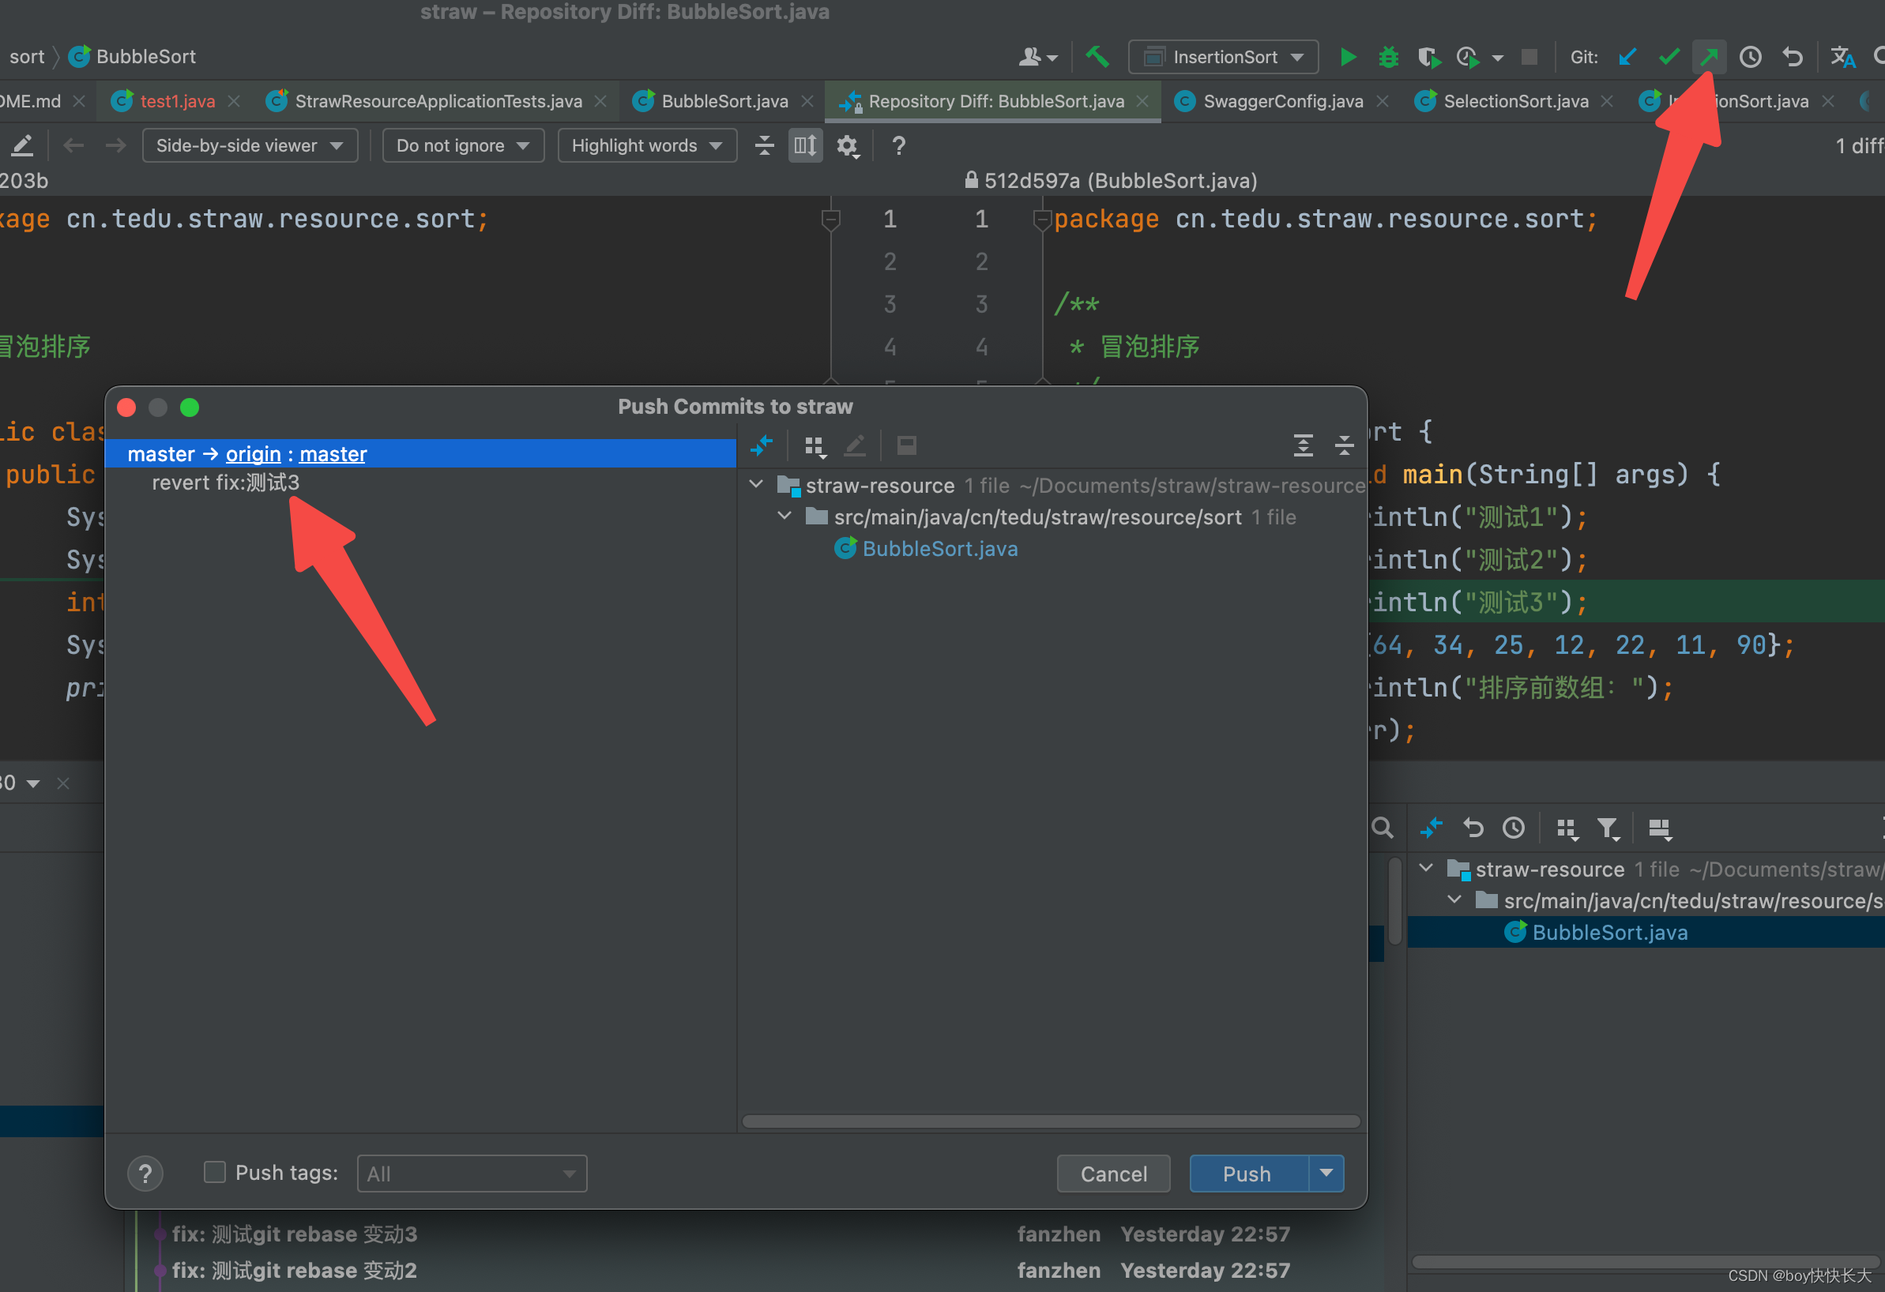1885x1292 pixels.
Task: Run the InsertionSort configuration
Action: pyautogui.click(x=1347, y=57)
